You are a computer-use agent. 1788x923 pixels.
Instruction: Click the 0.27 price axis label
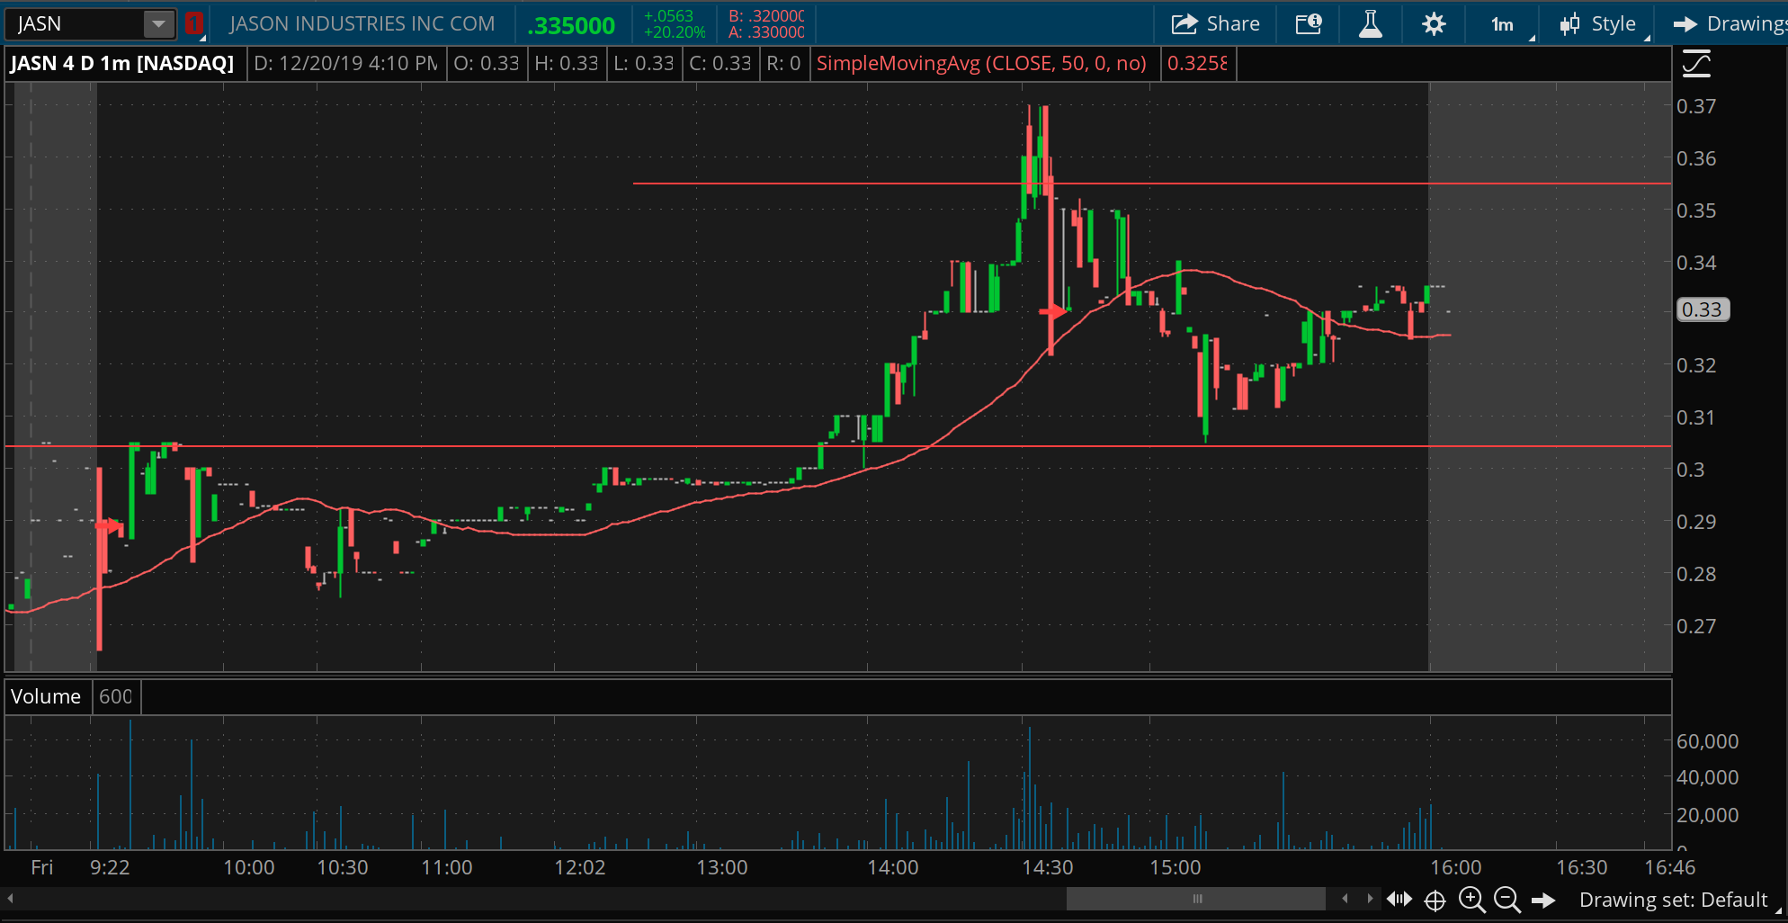click(x=1696, y=626)
